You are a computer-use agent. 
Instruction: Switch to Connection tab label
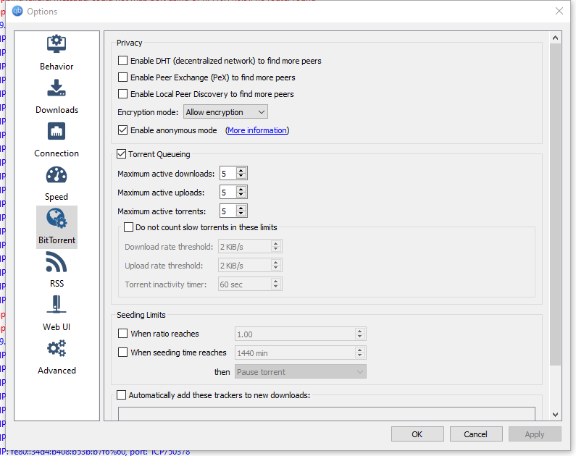(x=57, y=153)
